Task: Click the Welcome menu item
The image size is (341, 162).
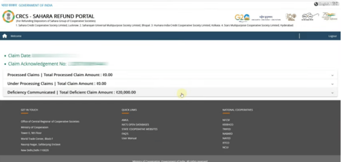Action: [x=16, y=36]
